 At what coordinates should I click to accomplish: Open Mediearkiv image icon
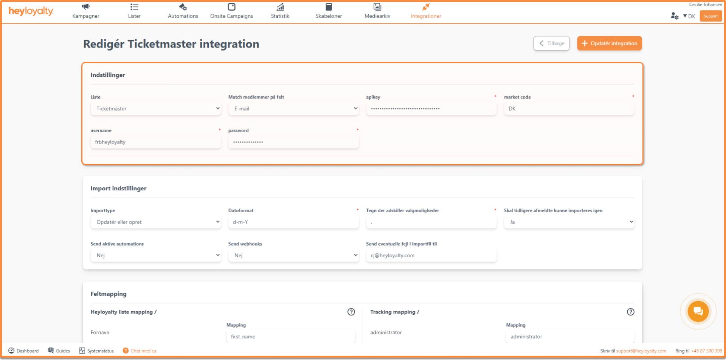377,7
